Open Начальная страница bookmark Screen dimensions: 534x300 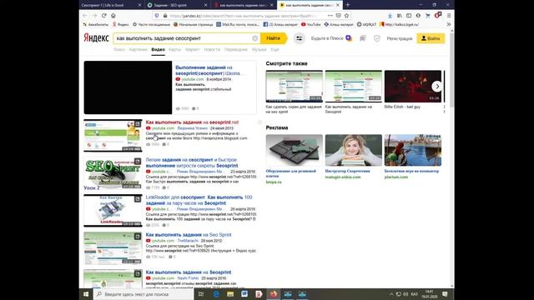point(193,24)
